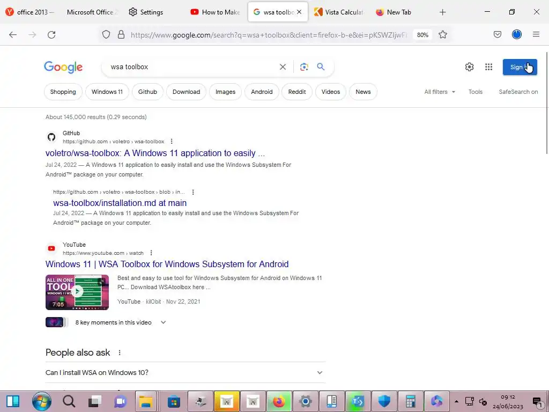Open Firefox account icon
This screenshot has height=412, width=549.
point(517,34)
